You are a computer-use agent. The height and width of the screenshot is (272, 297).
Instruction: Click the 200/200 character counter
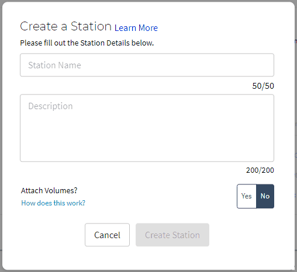(x=260, y=170)
